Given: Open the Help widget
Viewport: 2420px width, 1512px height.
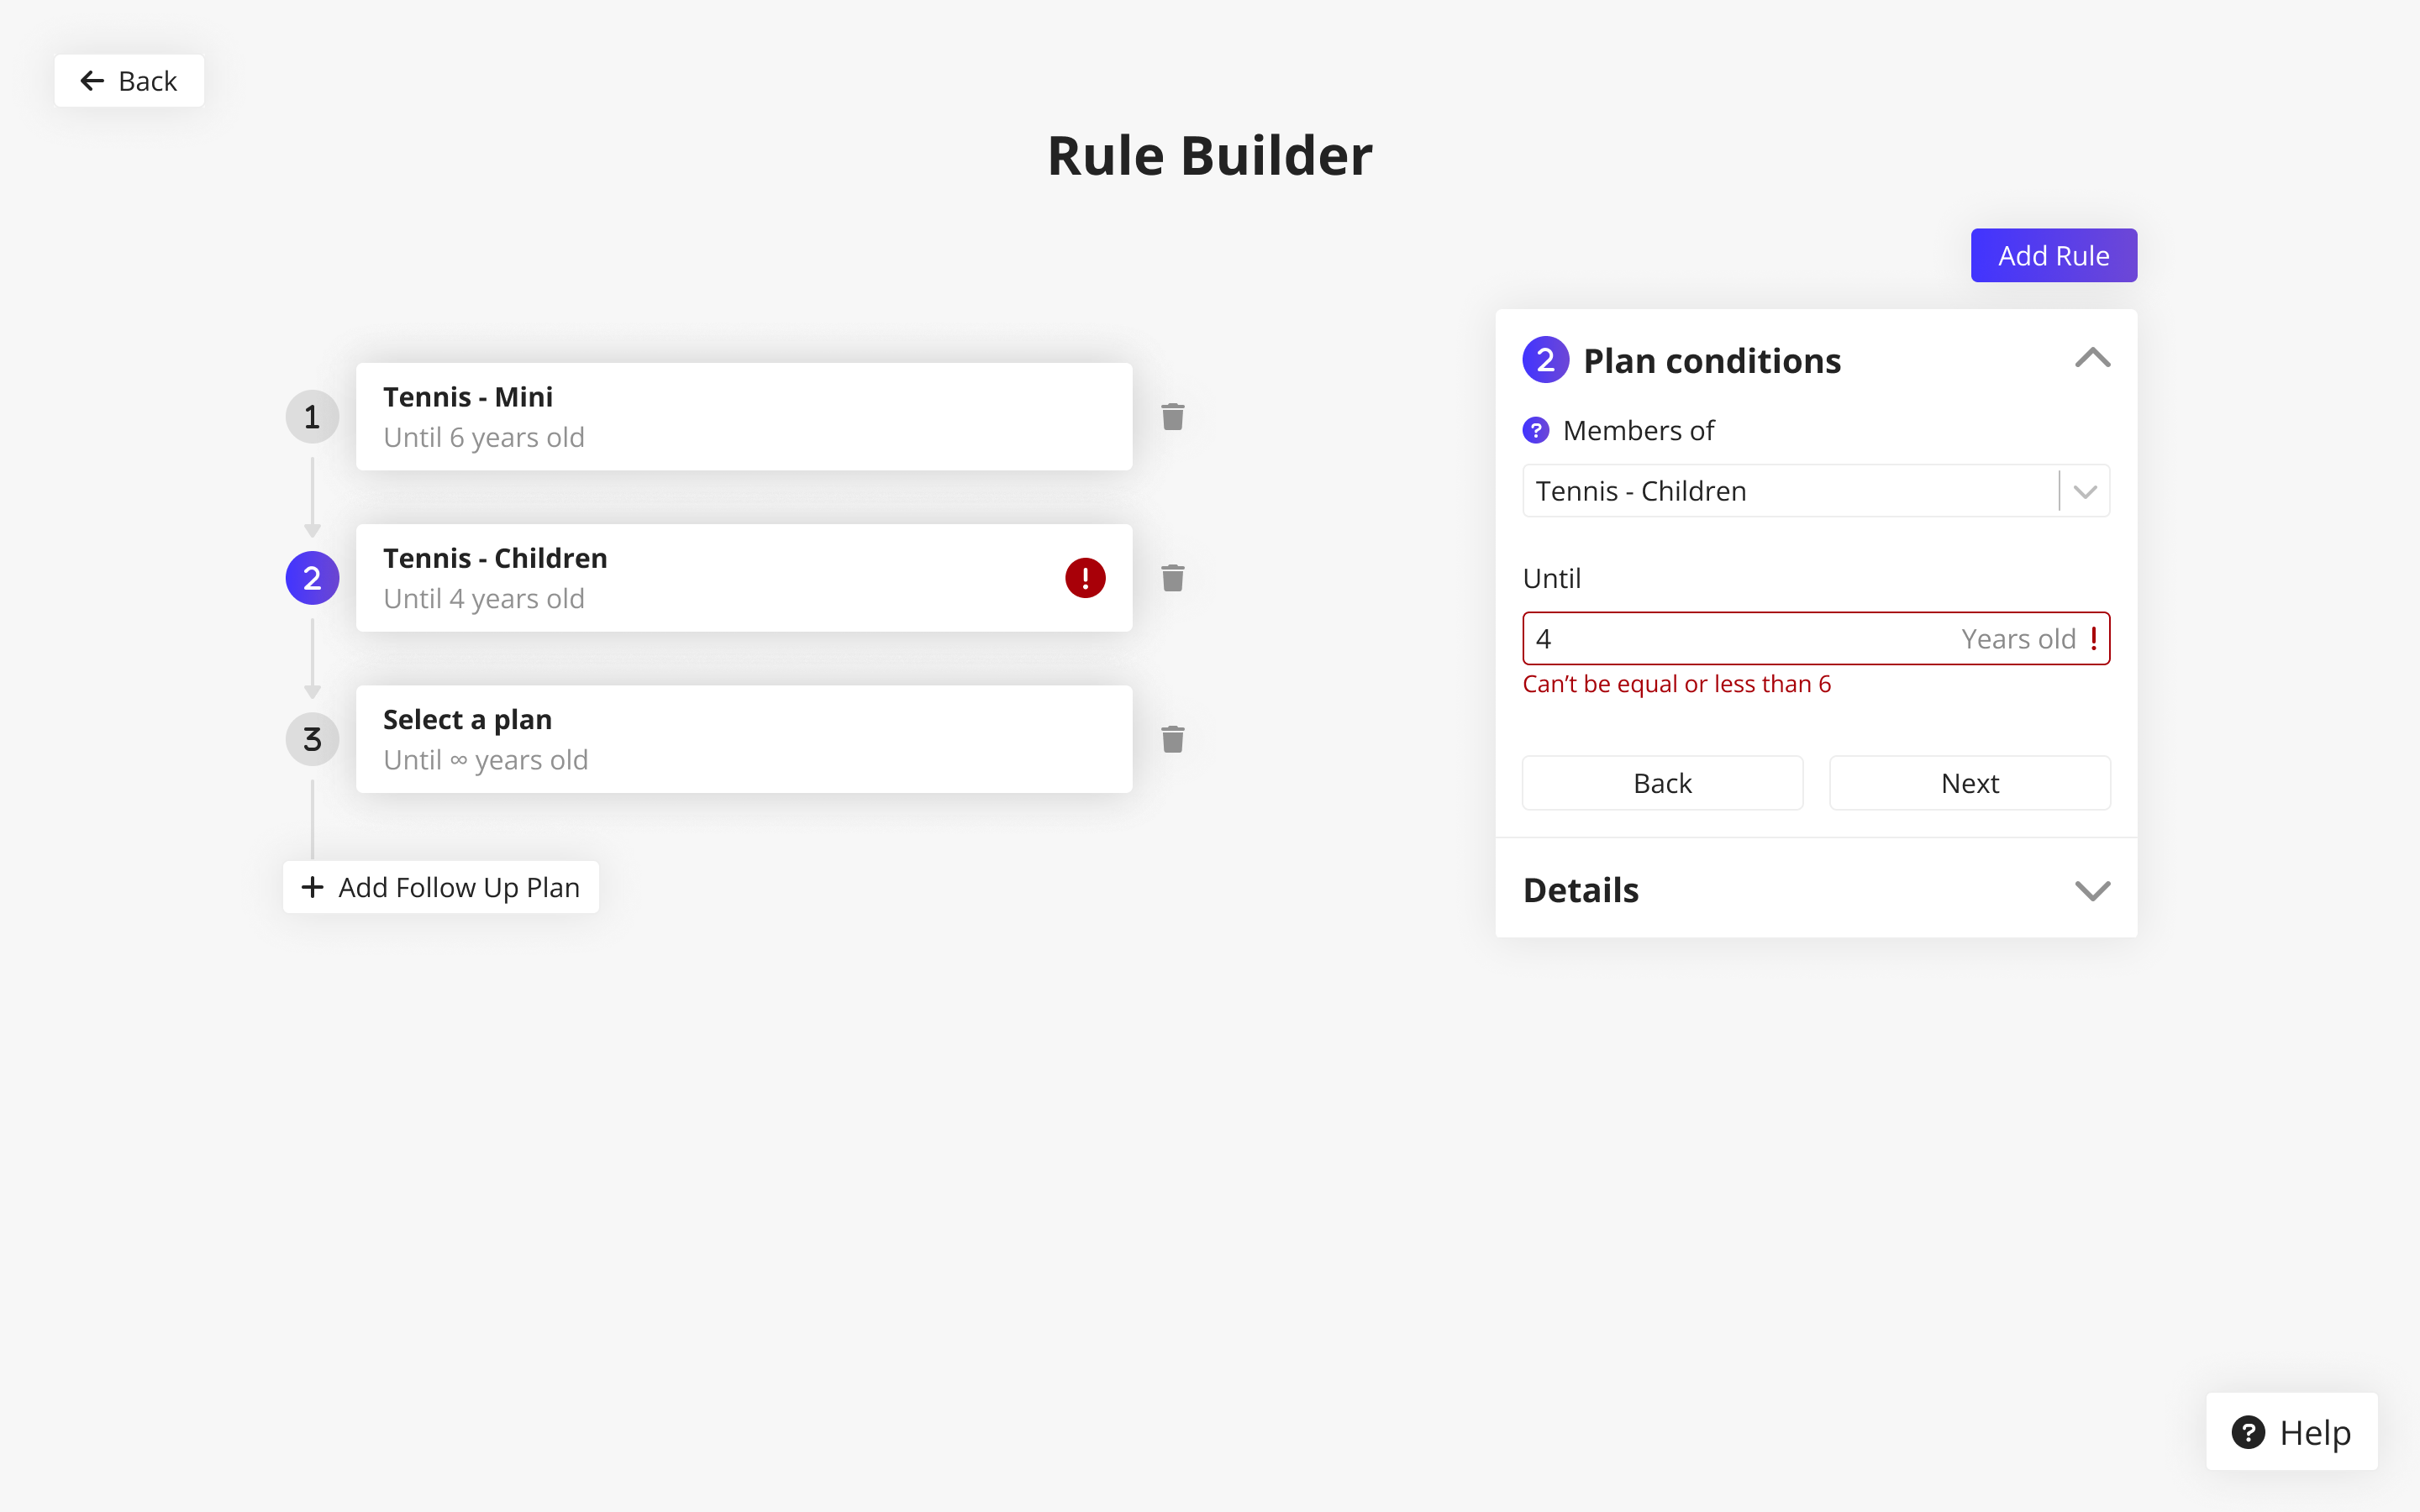Looking at the screenshot, I should click(x=2291, y=1432).
